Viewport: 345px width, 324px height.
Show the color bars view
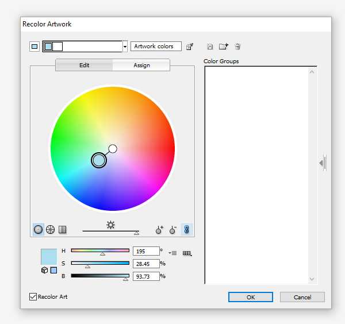coord(63,230)
